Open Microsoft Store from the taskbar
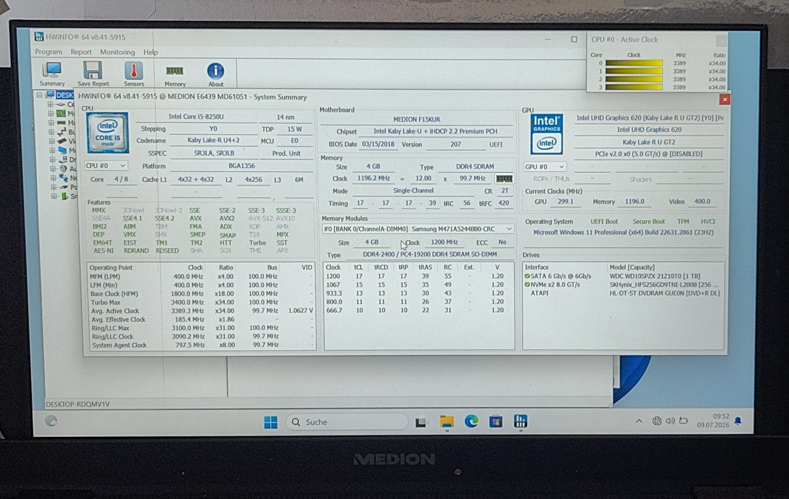This screenshot has height=499, width=789. click(496, 422)
